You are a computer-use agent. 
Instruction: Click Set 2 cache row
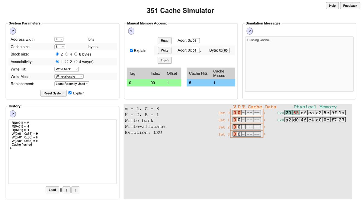247,127
